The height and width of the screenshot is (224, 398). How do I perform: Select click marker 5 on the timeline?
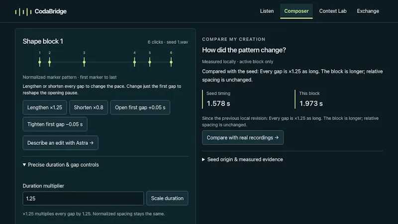(x=150, y=62)
